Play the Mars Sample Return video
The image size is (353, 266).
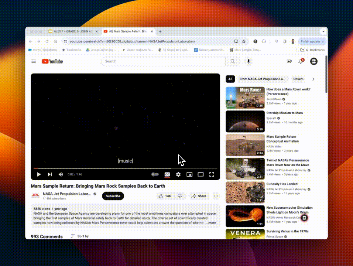coord(39,174)
